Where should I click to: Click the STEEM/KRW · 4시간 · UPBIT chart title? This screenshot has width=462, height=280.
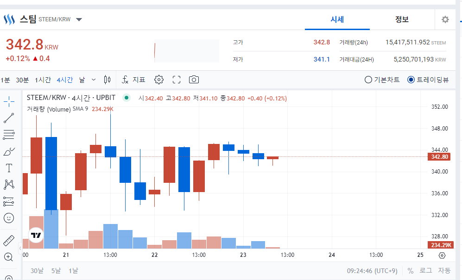click(71, 98)
